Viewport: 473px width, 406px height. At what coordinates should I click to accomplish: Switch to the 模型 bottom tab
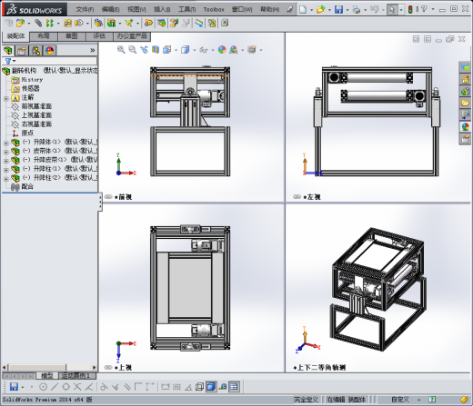click(x=46, y=376)
